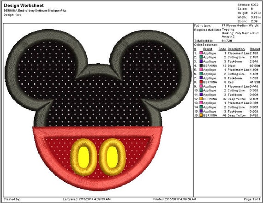Click 'Cutting Line' description in row 6
This screenshot has height=203, width=263.
pyautogui.click(x=236, y=74)
